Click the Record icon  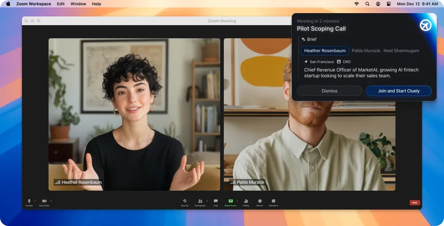point(260,201)
